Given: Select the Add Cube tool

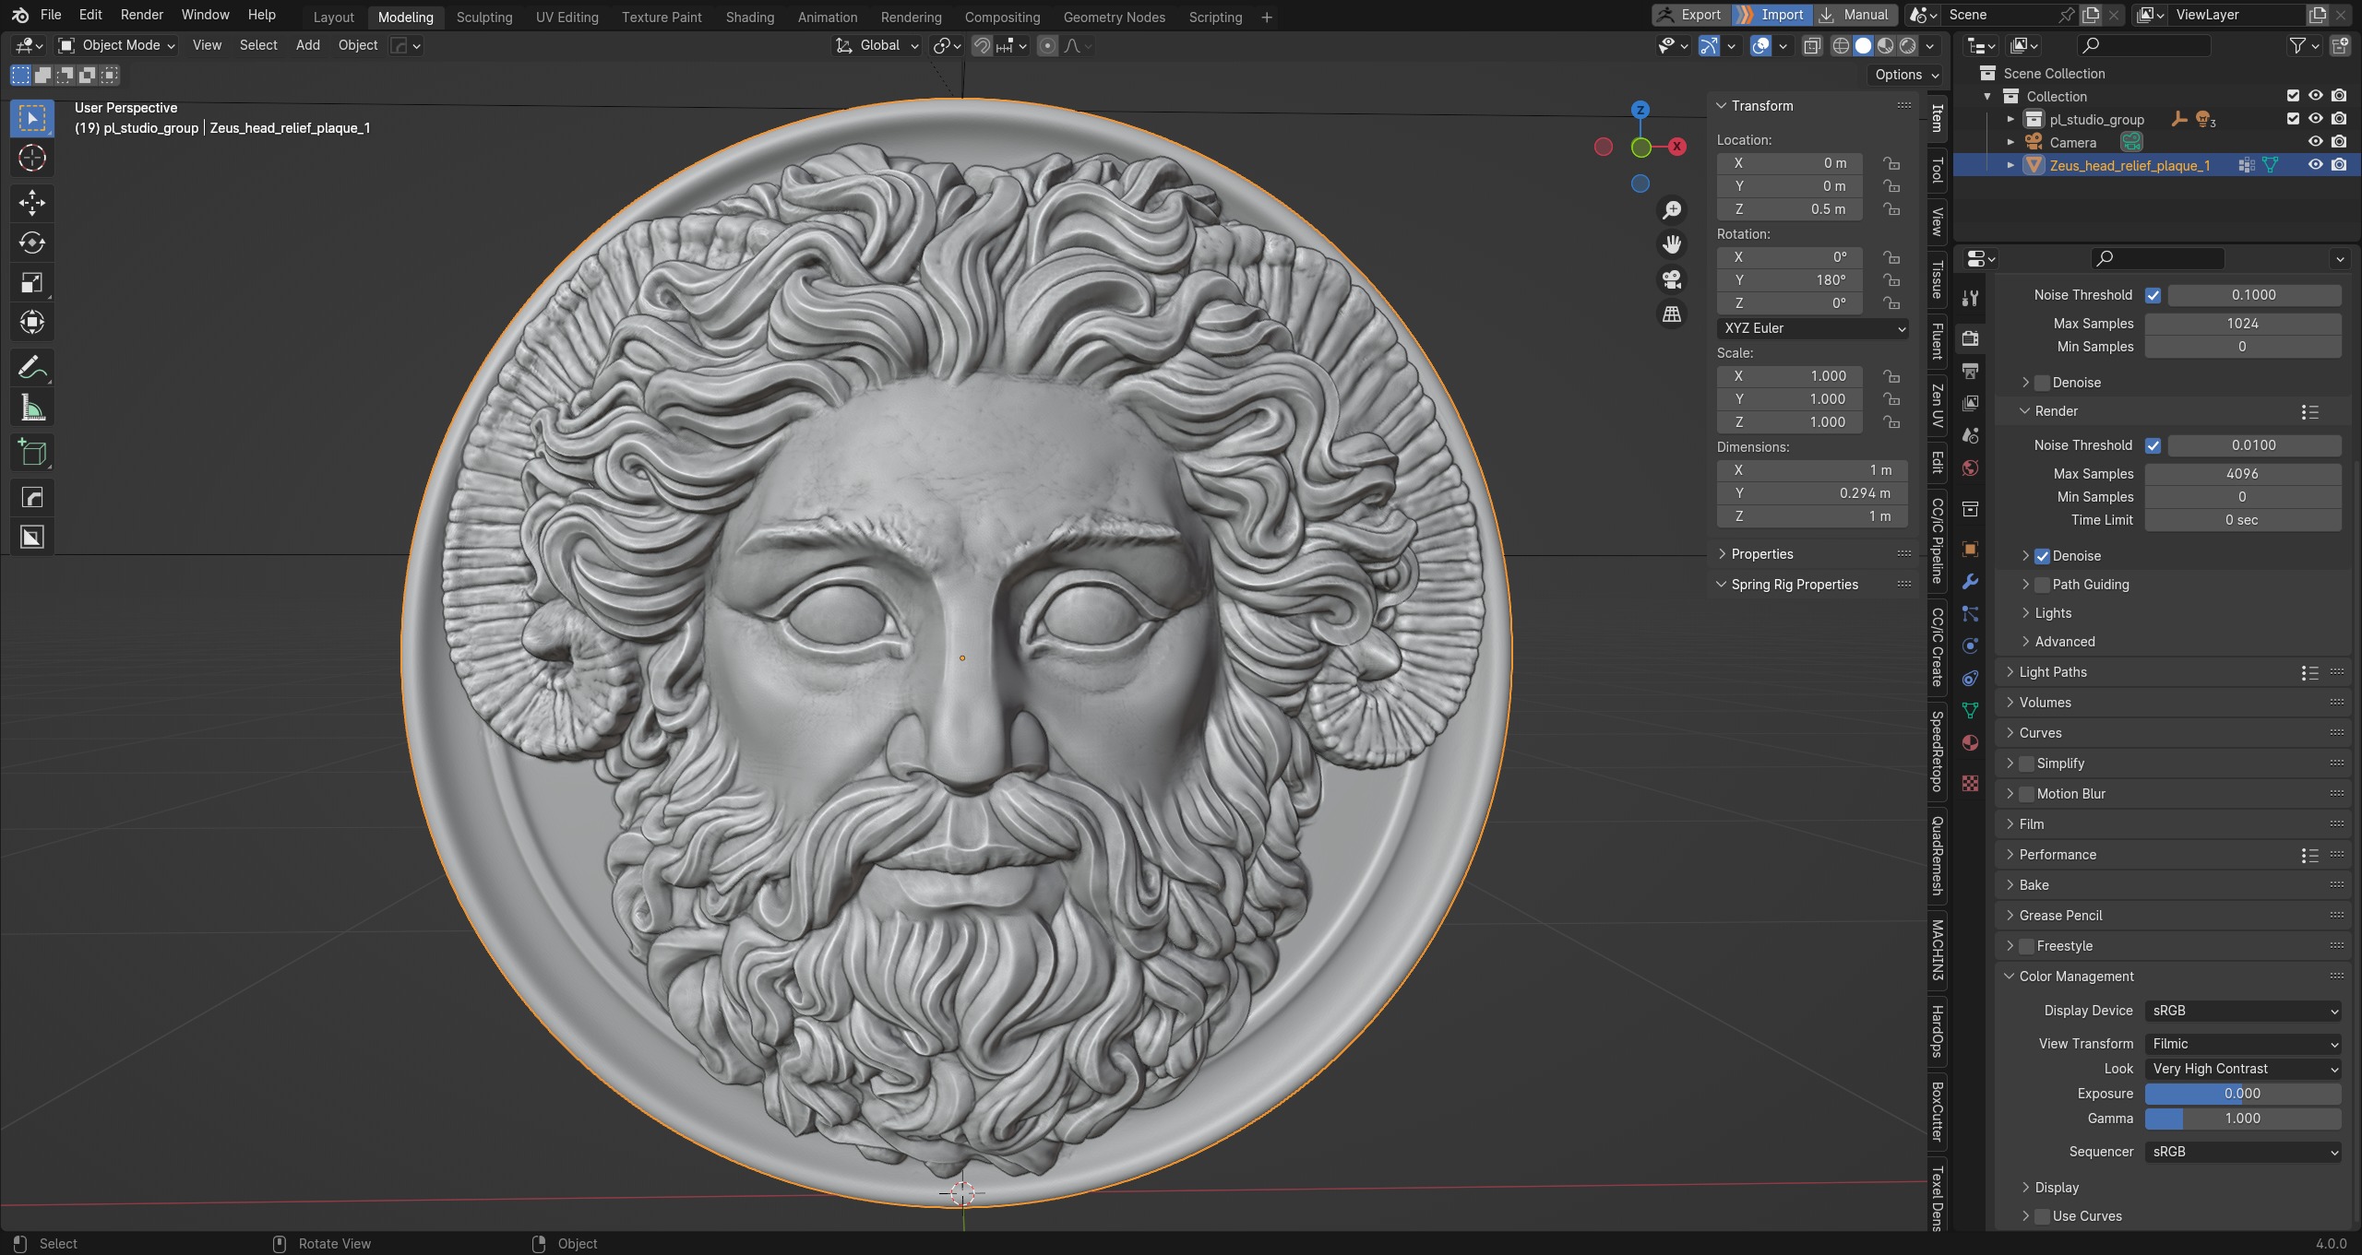Looking at the screenshot, I should [x=32, y=452].
